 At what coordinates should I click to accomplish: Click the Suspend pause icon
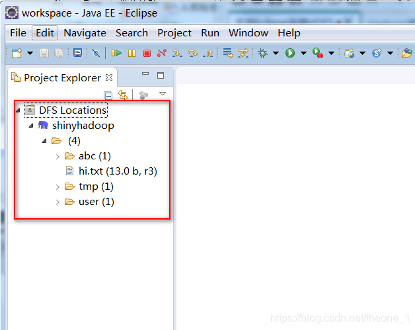(132, 53)
